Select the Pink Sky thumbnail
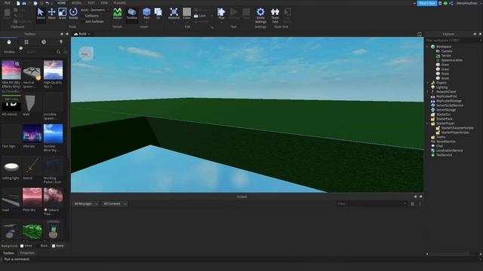This screenshot has width=483, height=271. pos(32,197)
